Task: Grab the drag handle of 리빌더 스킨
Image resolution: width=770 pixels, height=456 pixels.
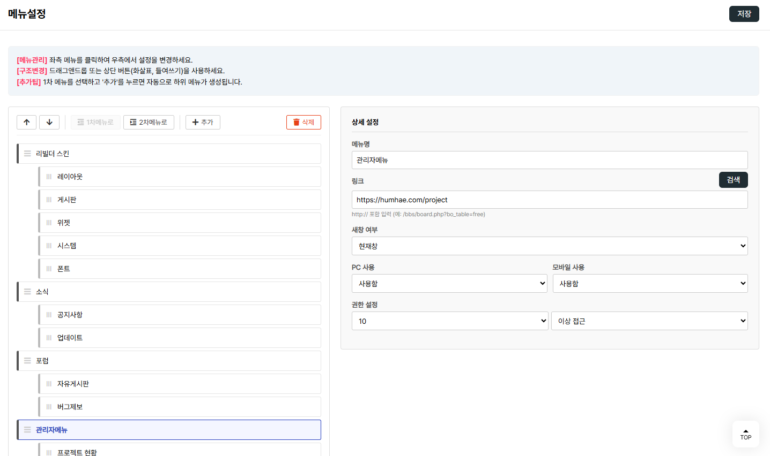Action: [x=27, y=154]
